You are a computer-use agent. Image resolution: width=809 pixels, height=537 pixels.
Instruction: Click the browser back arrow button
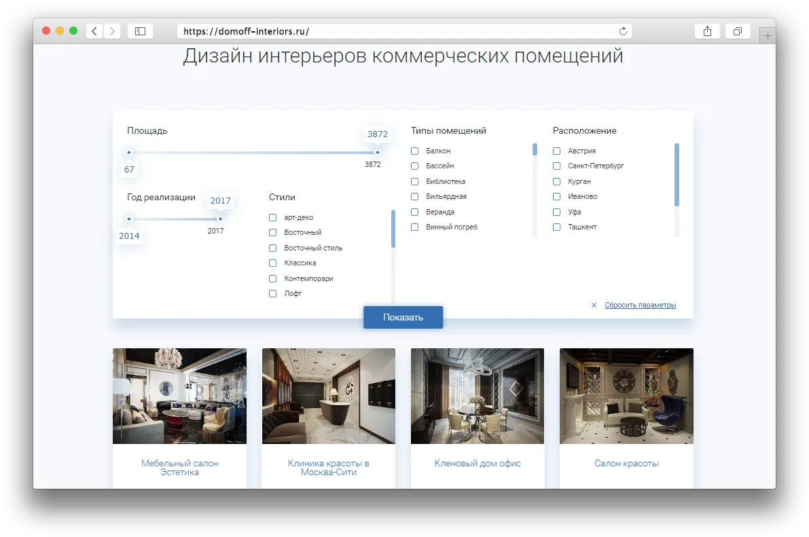coord(94,31)
